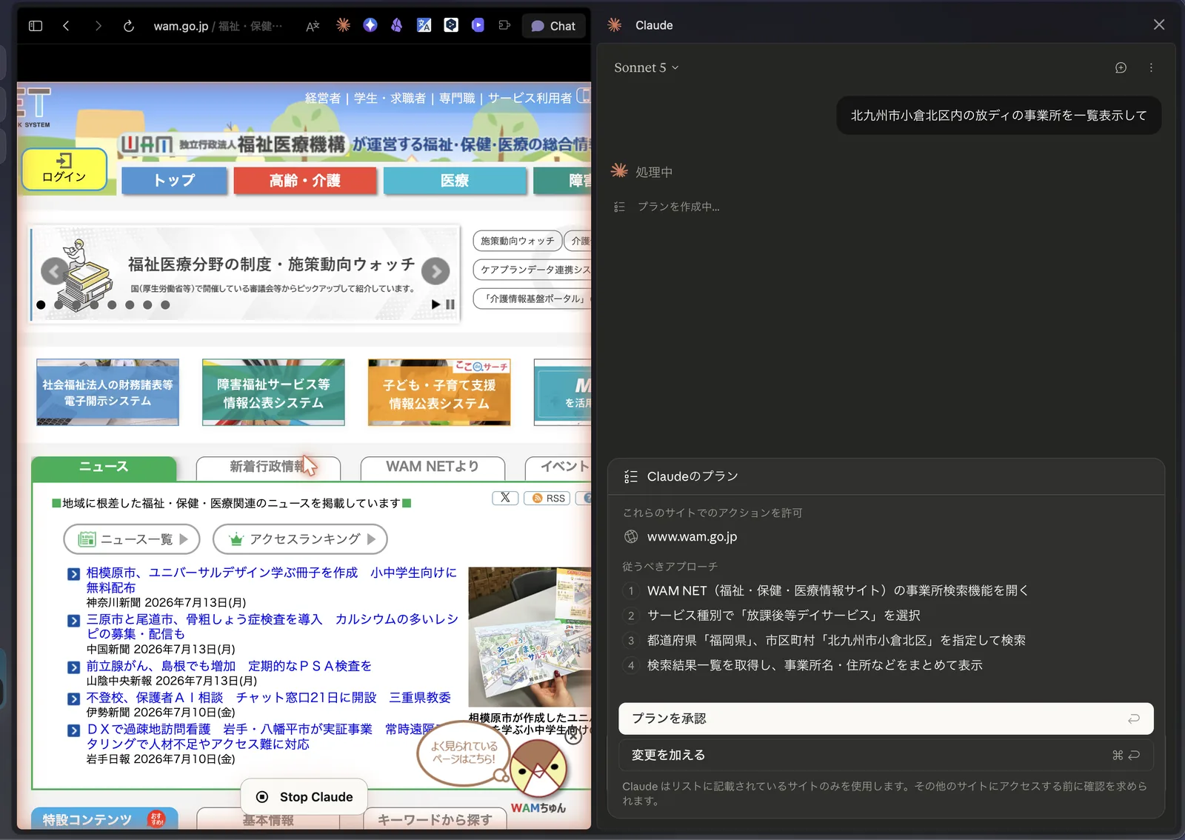
Task: Open the page translate (A文) icon
Action: [313, 26]
